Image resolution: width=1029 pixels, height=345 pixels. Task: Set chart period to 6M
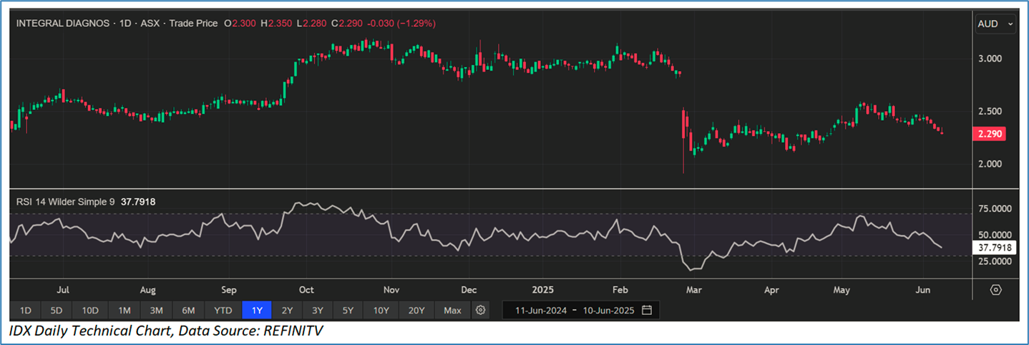tap(188, 311)
